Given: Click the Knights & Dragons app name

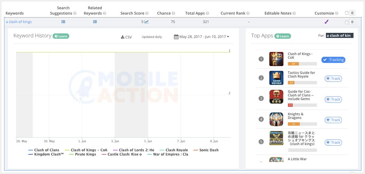Looking at the screenshot, I should [x=296, y=116].
